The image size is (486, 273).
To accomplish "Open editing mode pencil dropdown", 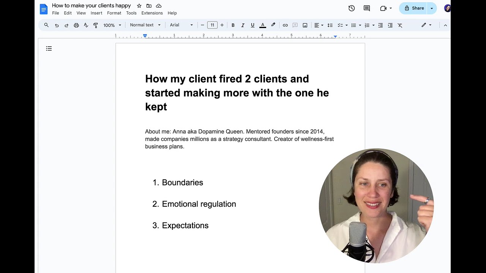I will 426,25.
